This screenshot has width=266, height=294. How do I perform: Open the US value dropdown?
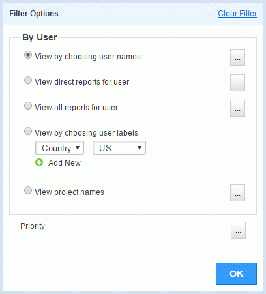click(x=119, y=148)
